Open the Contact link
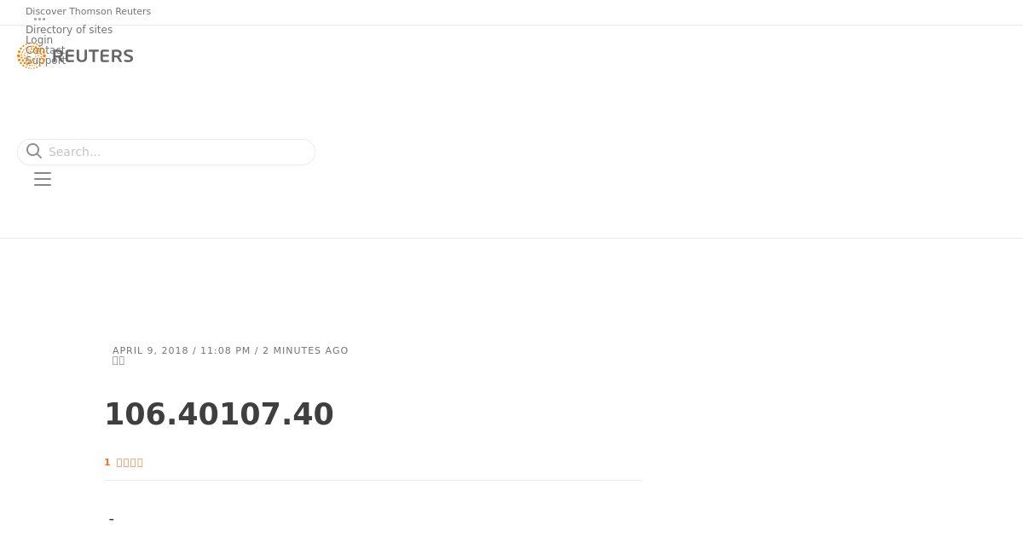 coord(45,50)
